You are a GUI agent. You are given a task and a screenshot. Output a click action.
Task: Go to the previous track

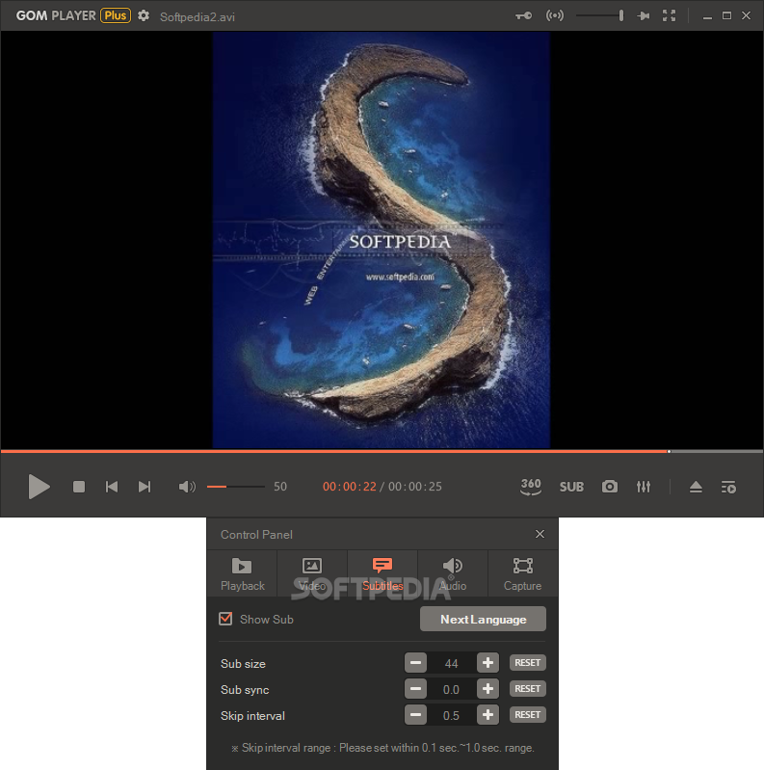(112, 487)
